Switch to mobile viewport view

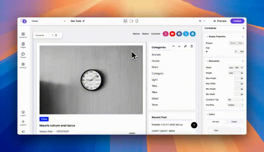137,21
